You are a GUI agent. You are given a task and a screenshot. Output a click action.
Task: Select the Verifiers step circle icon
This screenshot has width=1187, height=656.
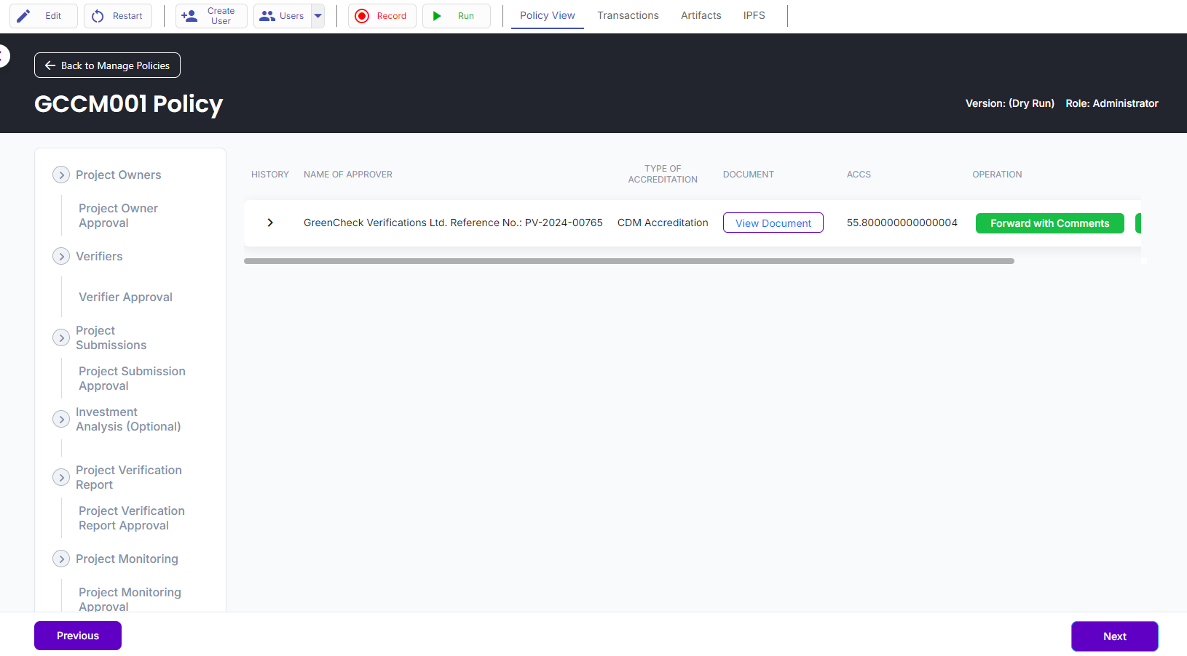(61, 257)
